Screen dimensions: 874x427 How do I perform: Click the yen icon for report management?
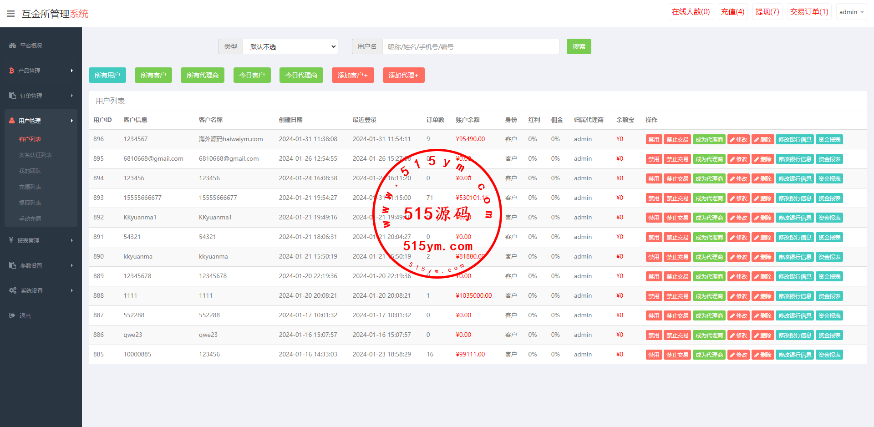(11, 240)
